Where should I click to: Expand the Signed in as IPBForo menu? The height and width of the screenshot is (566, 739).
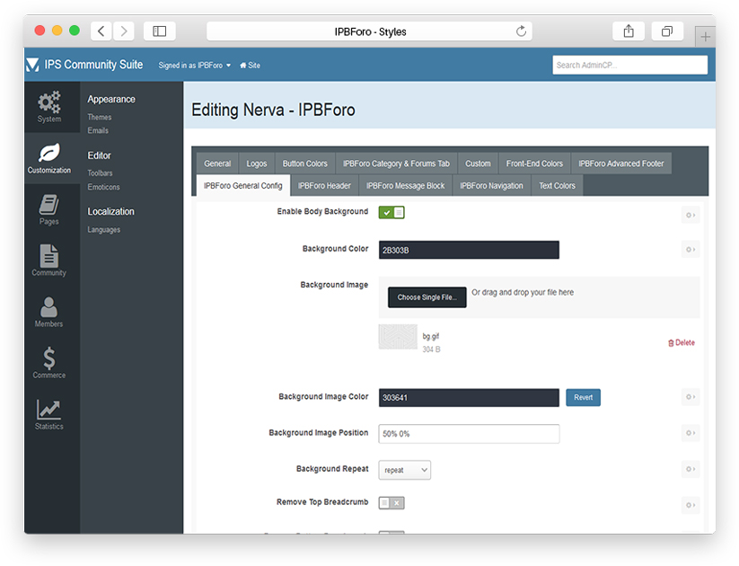[x=195, y=66]
